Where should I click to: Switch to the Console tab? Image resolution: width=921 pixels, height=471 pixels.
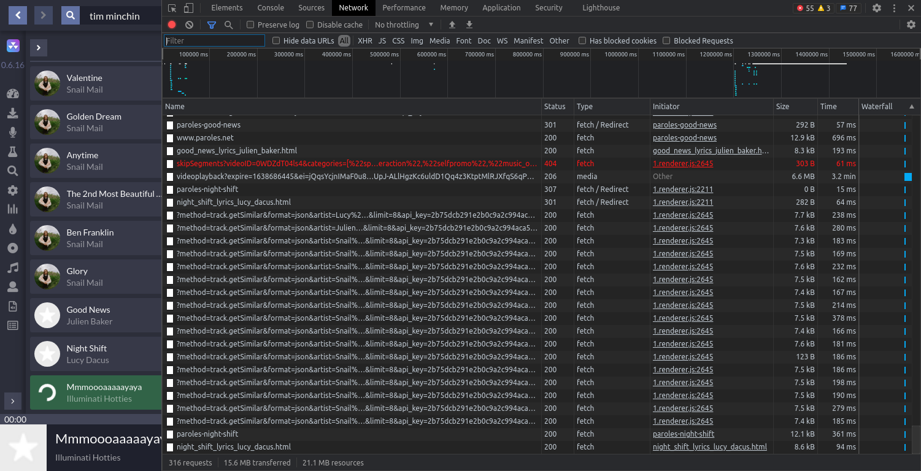point(271,8)
